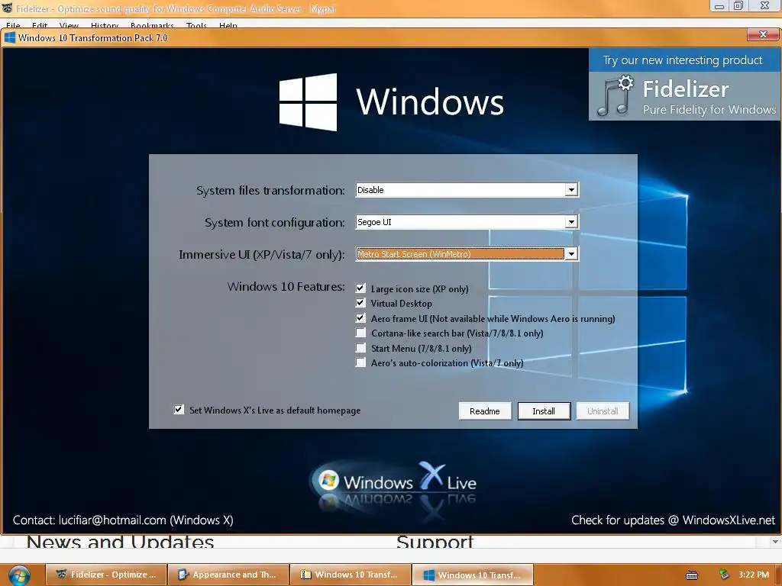Open the Edit menu in Mypal
The height and width of the screenshot is (586, 782).
click(40, 25)
